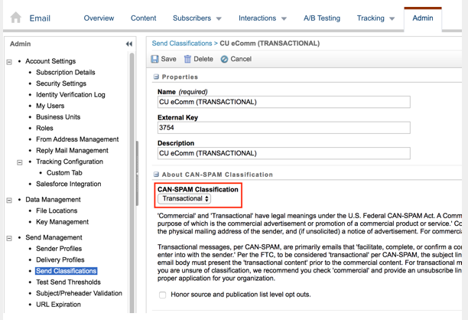Open URL Expiration in the tree
This screenshot has width=468, height=320.
click(58, 305)
